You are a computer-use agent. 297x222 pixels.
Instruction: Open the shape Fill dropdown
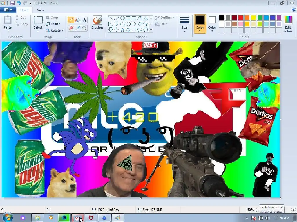(161, 24)
